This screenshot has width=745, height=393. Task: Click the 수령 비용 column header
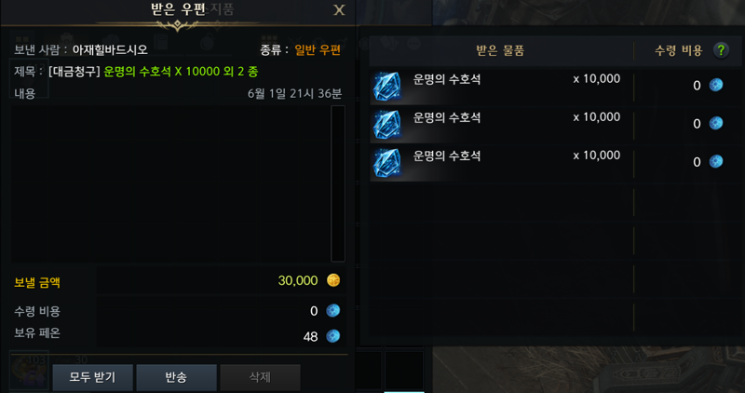pyautogui.click(x=679, y=50)
